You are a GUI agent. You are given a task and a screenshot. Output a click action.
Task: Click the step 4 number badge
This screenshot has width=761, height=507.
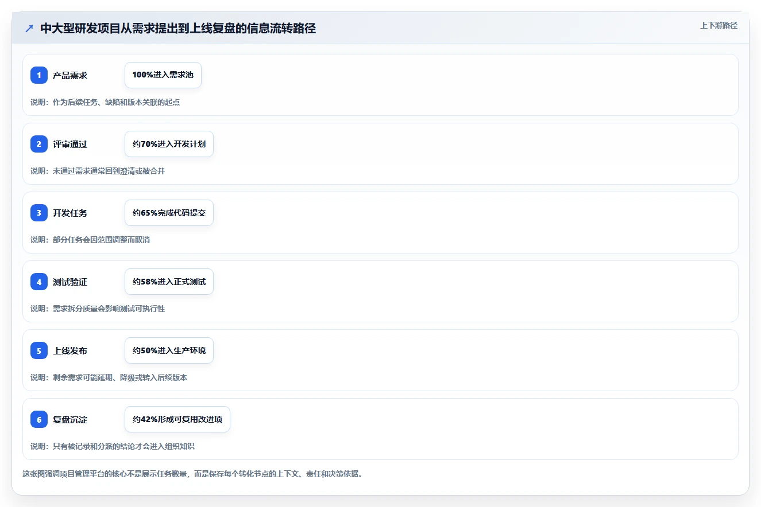[39, 282]
